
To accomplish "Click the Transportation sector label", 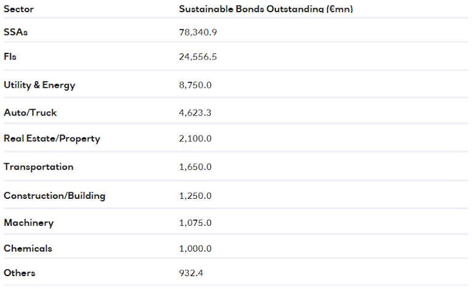I will pos(38,167).
